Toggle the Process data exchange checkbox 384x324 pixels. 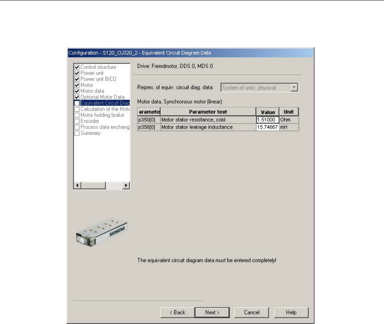tap(77, 127)
